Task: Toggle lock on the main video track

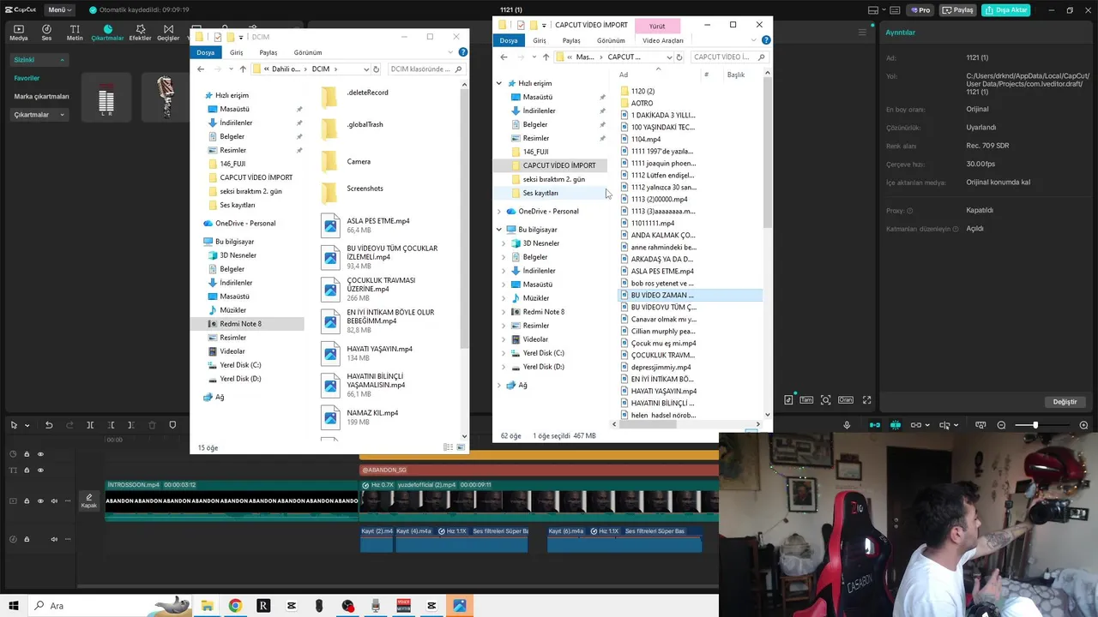Action: tap(27, 501)
